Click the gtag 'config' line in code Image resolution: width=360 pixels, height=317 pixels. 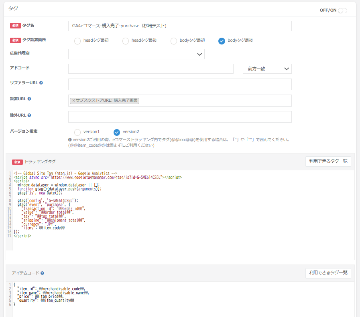pos(48,200)
